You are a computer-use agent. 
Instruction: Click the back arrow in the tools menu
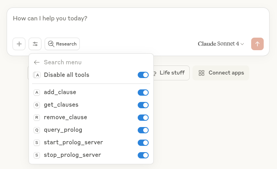click(x=36, y=62)
